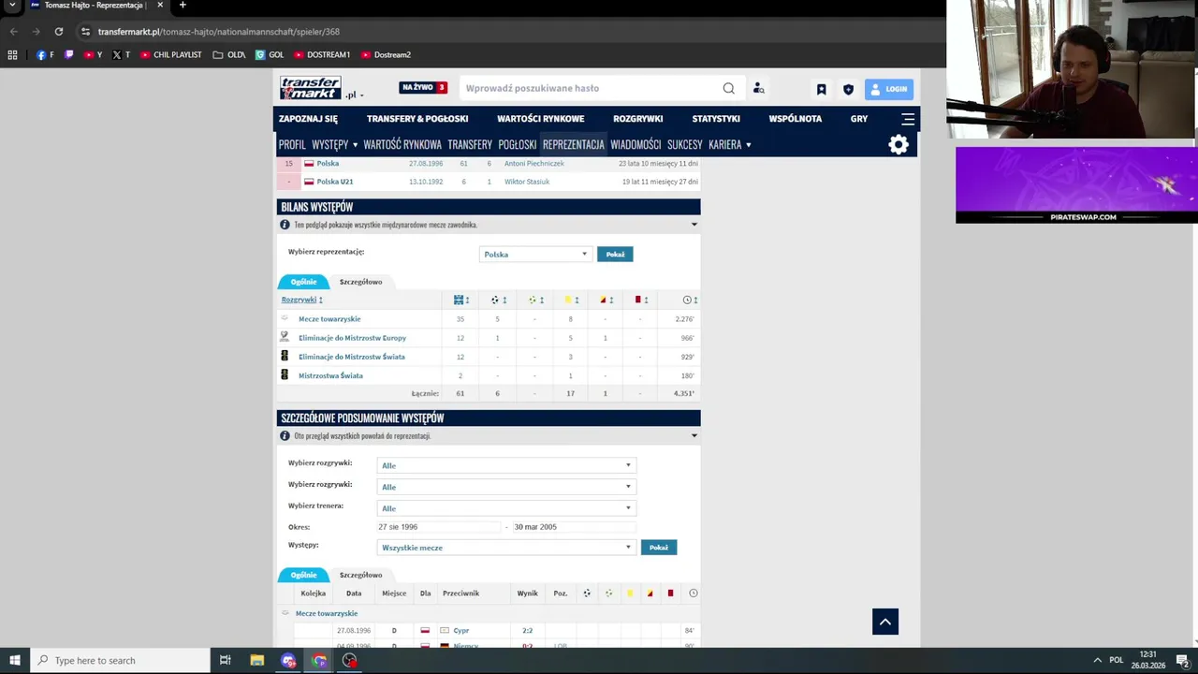Sort by Rozgrywki column header

pyautogui.click(x=301, y=300)
